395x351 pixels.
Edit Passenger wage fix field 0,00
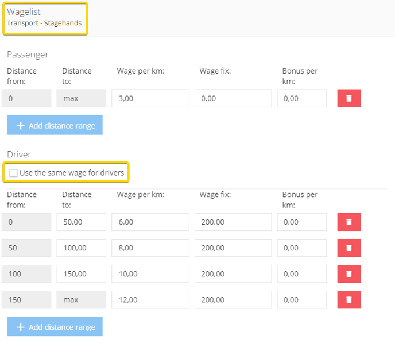click(233, 98)
